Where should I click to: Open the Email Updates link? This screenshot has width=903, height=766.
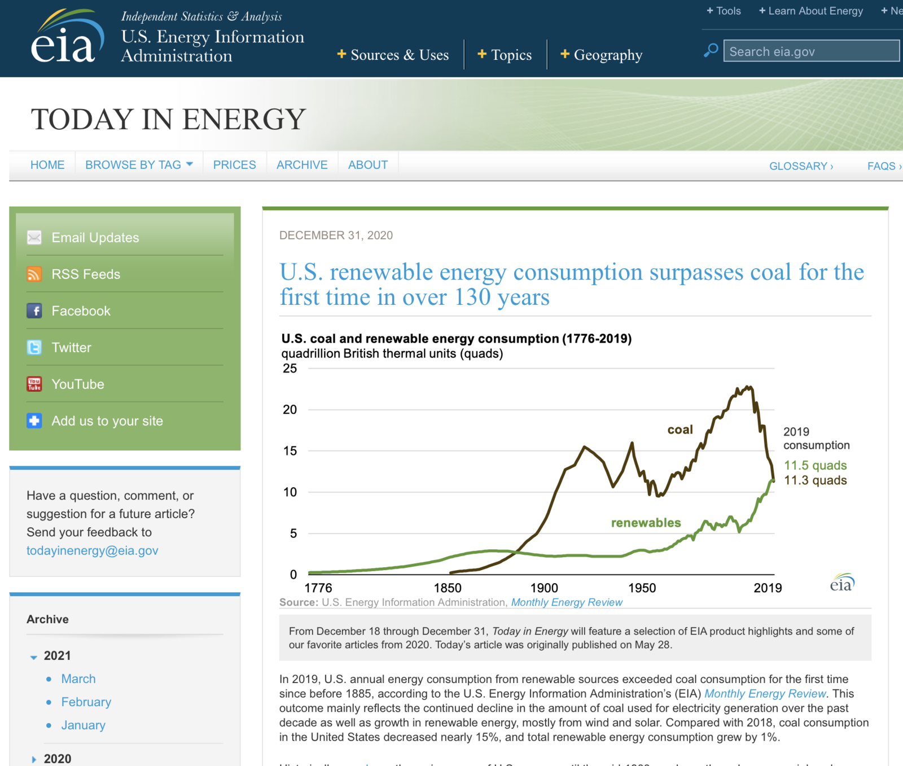coord(95,238)
